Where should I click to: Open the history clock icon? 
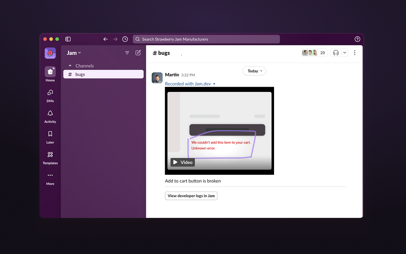click(x=125, y=39)
